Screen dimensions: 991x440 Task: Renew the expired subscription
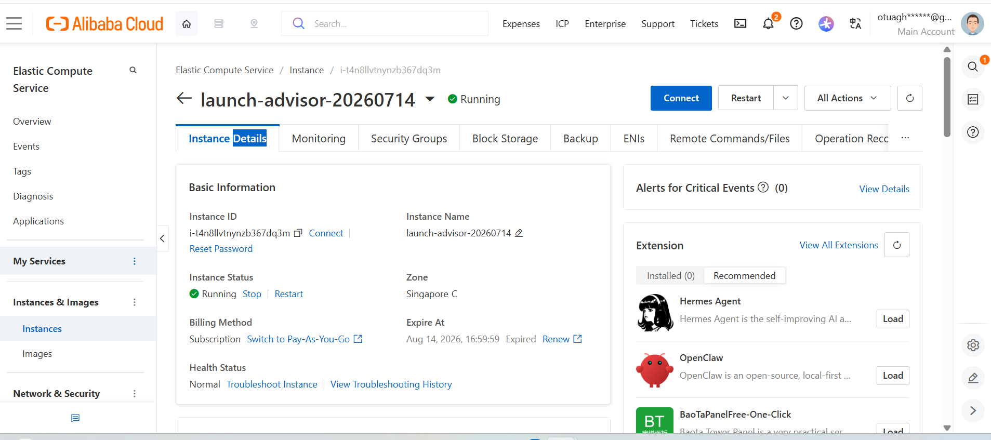pos(562,339)
